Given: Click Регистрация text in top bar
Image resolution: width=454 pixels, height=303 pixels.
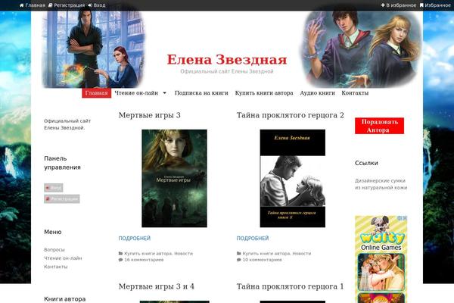Looking at the screenshot, I should click(69, 5).
